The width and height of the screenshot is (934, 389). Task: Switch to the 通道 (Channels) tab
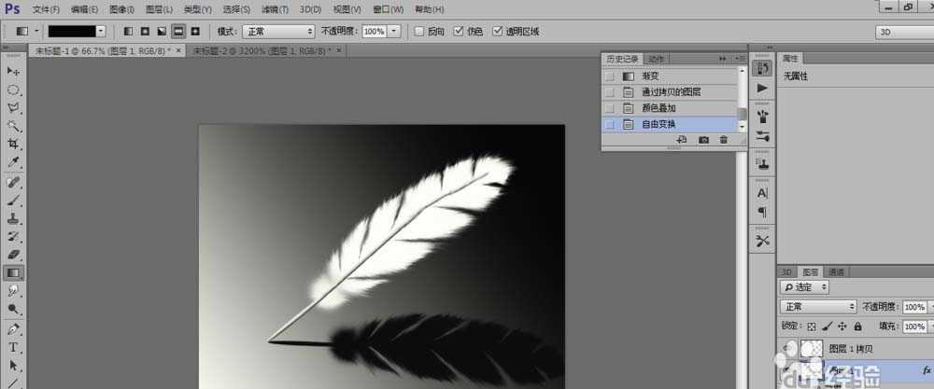pos(836,271)
